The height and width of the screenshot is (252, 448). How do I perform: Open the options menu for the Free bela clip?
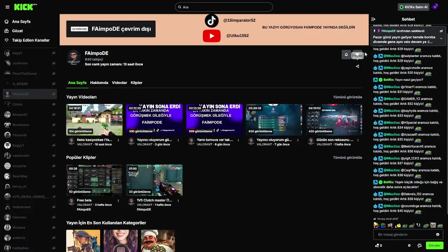(x=118, y=201)
